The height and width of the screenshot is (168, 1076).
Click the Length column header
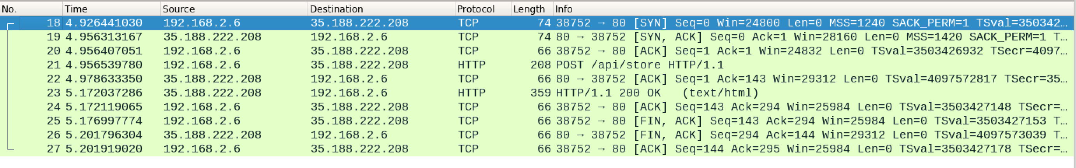[532, 9]
